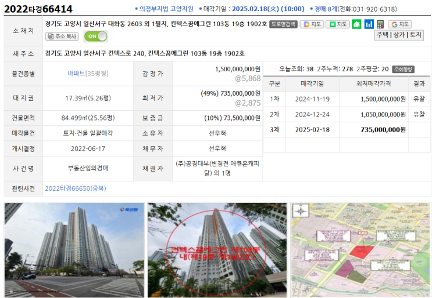This screenshot has width=432, height=298.
Task: Open the location map thumbnail
Action: pyautogui.click(x=360, y=250)
